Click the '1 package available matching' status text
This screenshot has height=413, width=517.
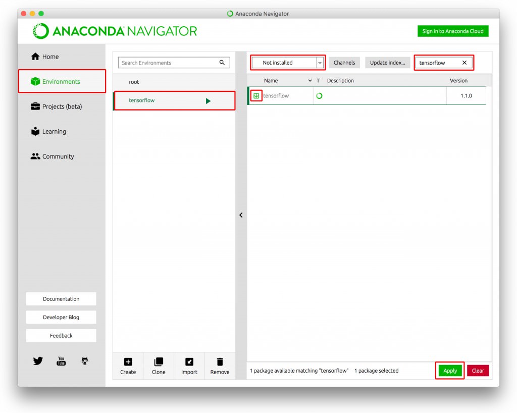coord(299,371)
